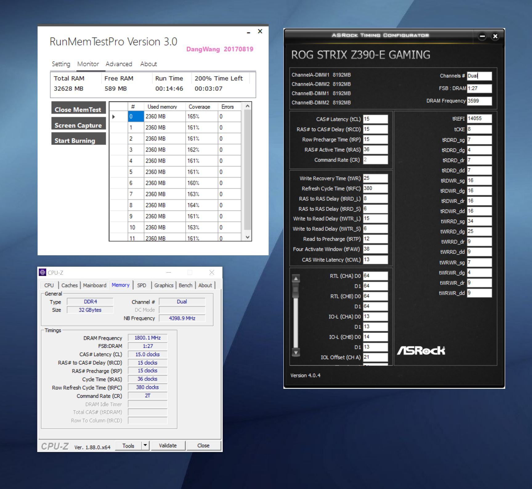Click the Channels # field showing Dual
This screenshot has height=489, width=532.
[479, 76]
